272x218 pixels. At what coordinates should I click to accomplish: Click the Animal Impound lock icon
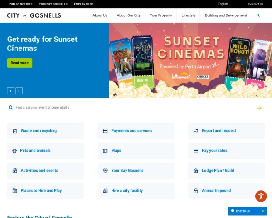point(196,191)
